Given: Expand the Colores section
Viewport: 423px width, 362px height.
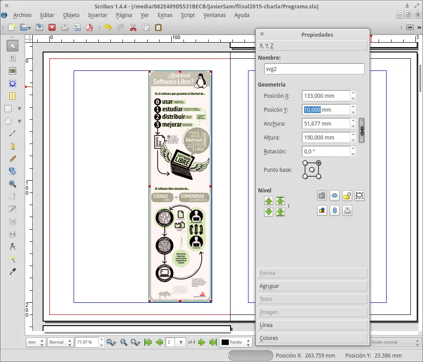Looking at the screenshot, I should (x=312, y=338).
